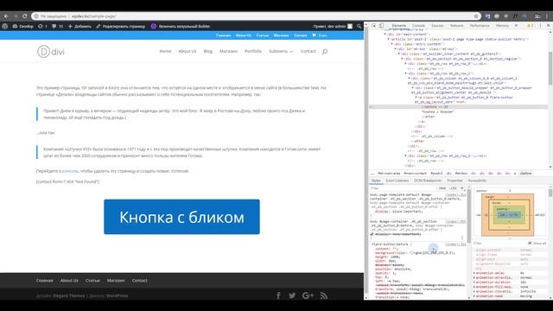
Task: Open the Twitter icon in footer
Action: click(292, 295)
